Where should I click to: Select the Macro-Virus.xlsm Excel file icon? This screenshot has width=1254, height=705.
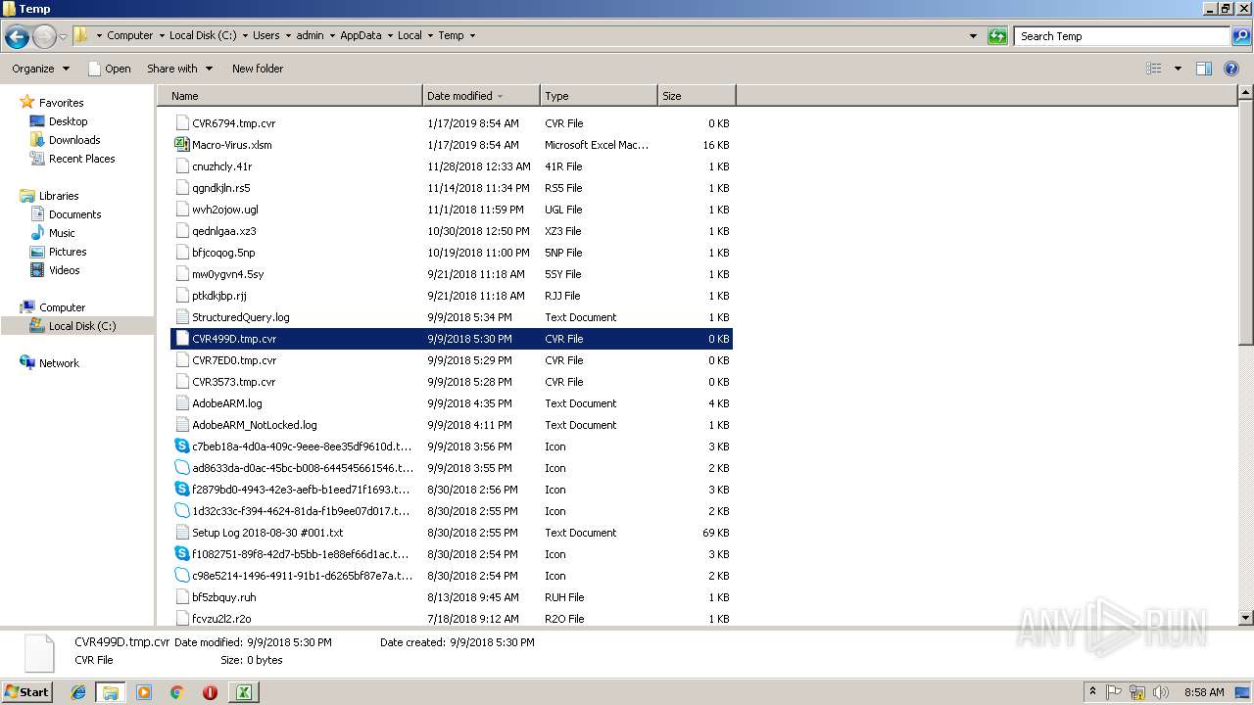(181, 145)
